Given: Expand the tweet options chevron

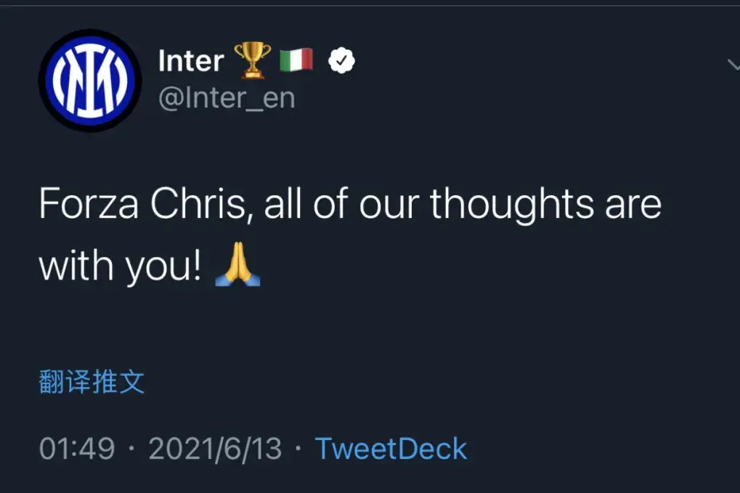Looking at the screenshot, I should click(x=733, y=65).
